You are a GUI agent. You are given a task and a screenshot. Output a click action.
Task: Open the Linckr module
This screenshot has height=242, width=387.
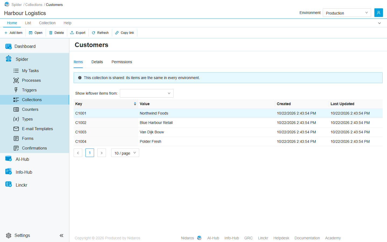[x=34, y=185]
